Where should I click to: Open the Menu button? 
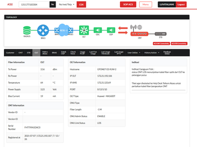(145, 4)
